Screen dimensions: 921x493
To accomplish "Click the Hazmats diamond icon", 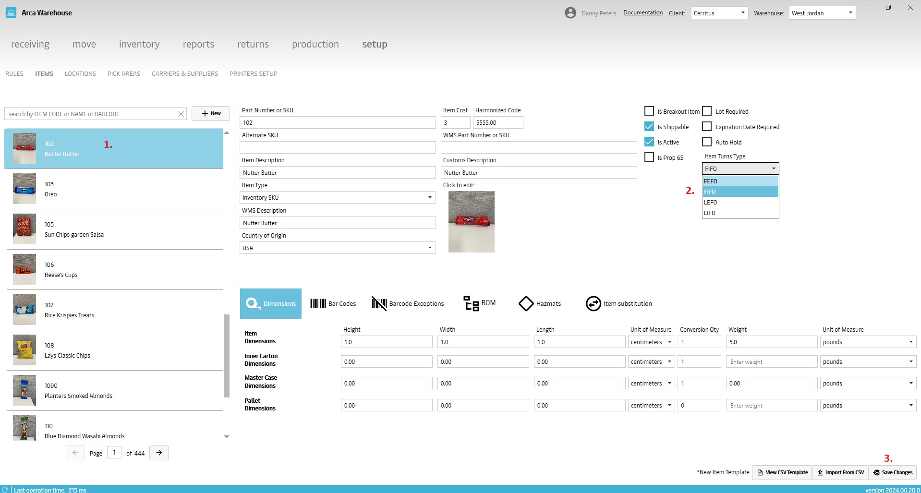I will (x=526, y=303).
